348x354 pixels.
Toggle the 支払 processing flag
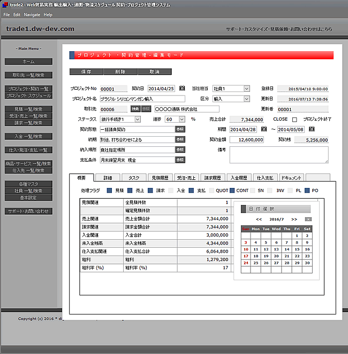click(x=191, y=190)
